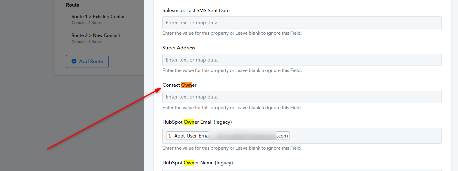Click empty area of HubSpot Owner Email field

click(x=365, y=136)
